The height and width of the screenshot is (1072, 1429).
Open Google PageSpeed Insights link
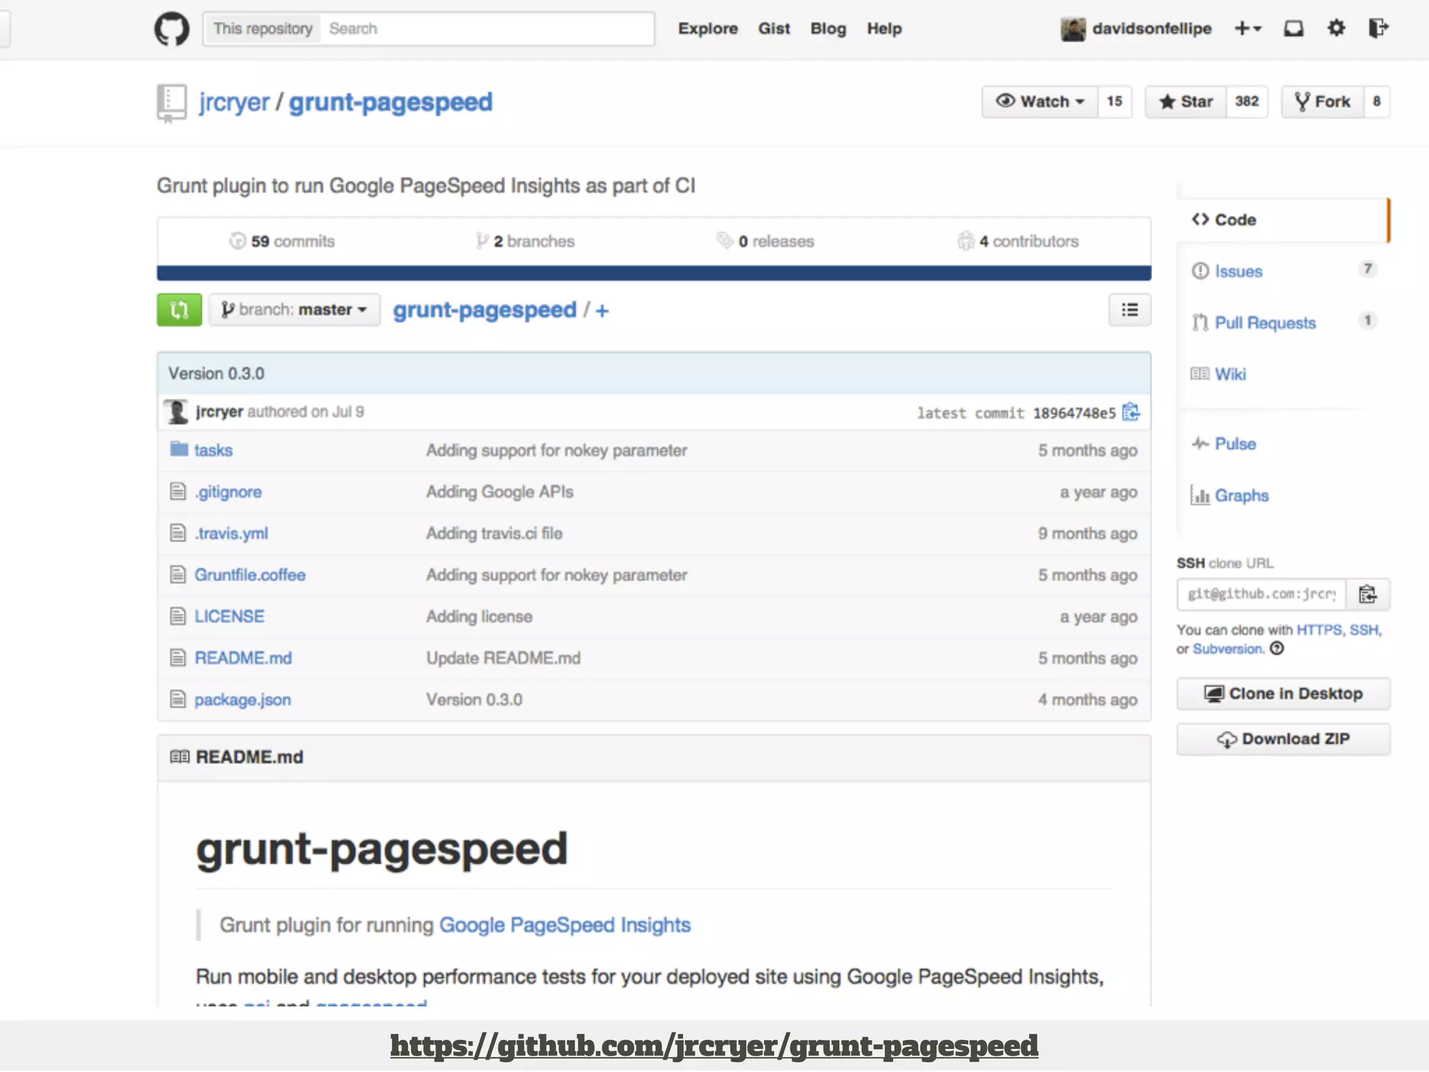click(564, 925)
